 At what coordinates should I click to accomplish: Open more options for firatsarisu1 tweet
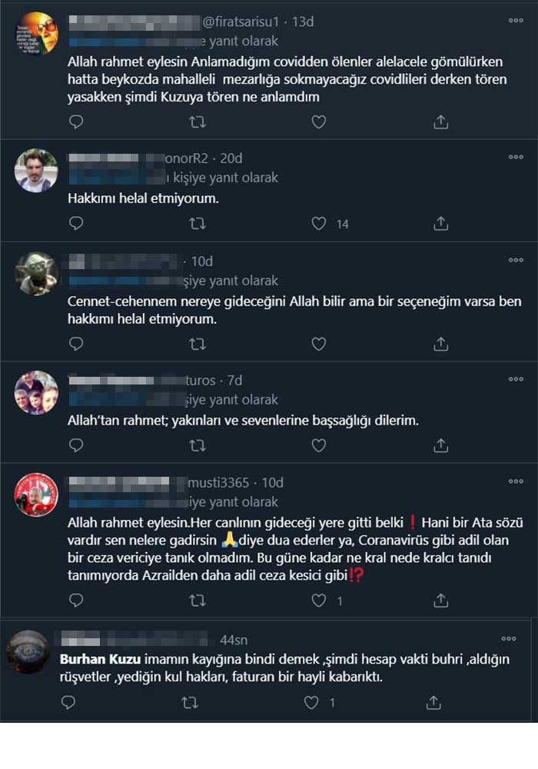point(516,21)
